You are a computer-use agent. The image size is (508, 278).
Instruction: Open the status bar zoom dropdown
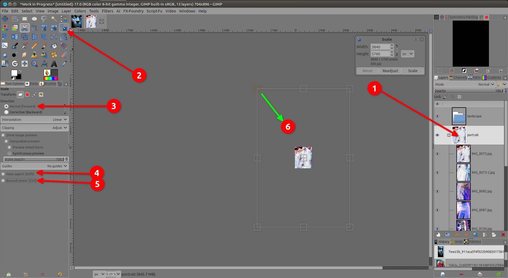[x=118, y=274]
